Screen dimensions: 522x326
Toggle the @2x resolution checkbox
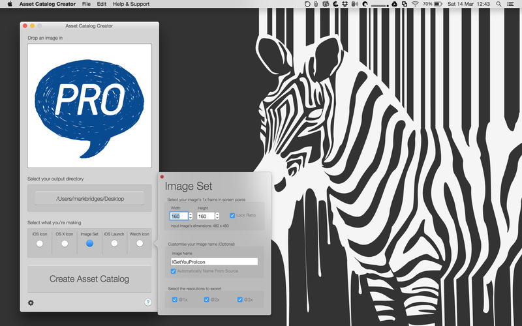(206, 299)
